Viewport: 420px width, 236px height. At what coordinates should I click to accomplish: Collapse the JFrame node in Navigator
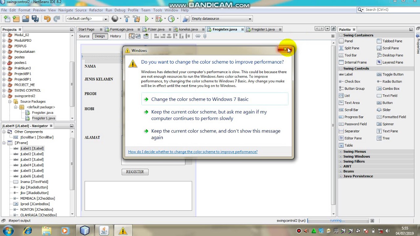pos(4,143)
